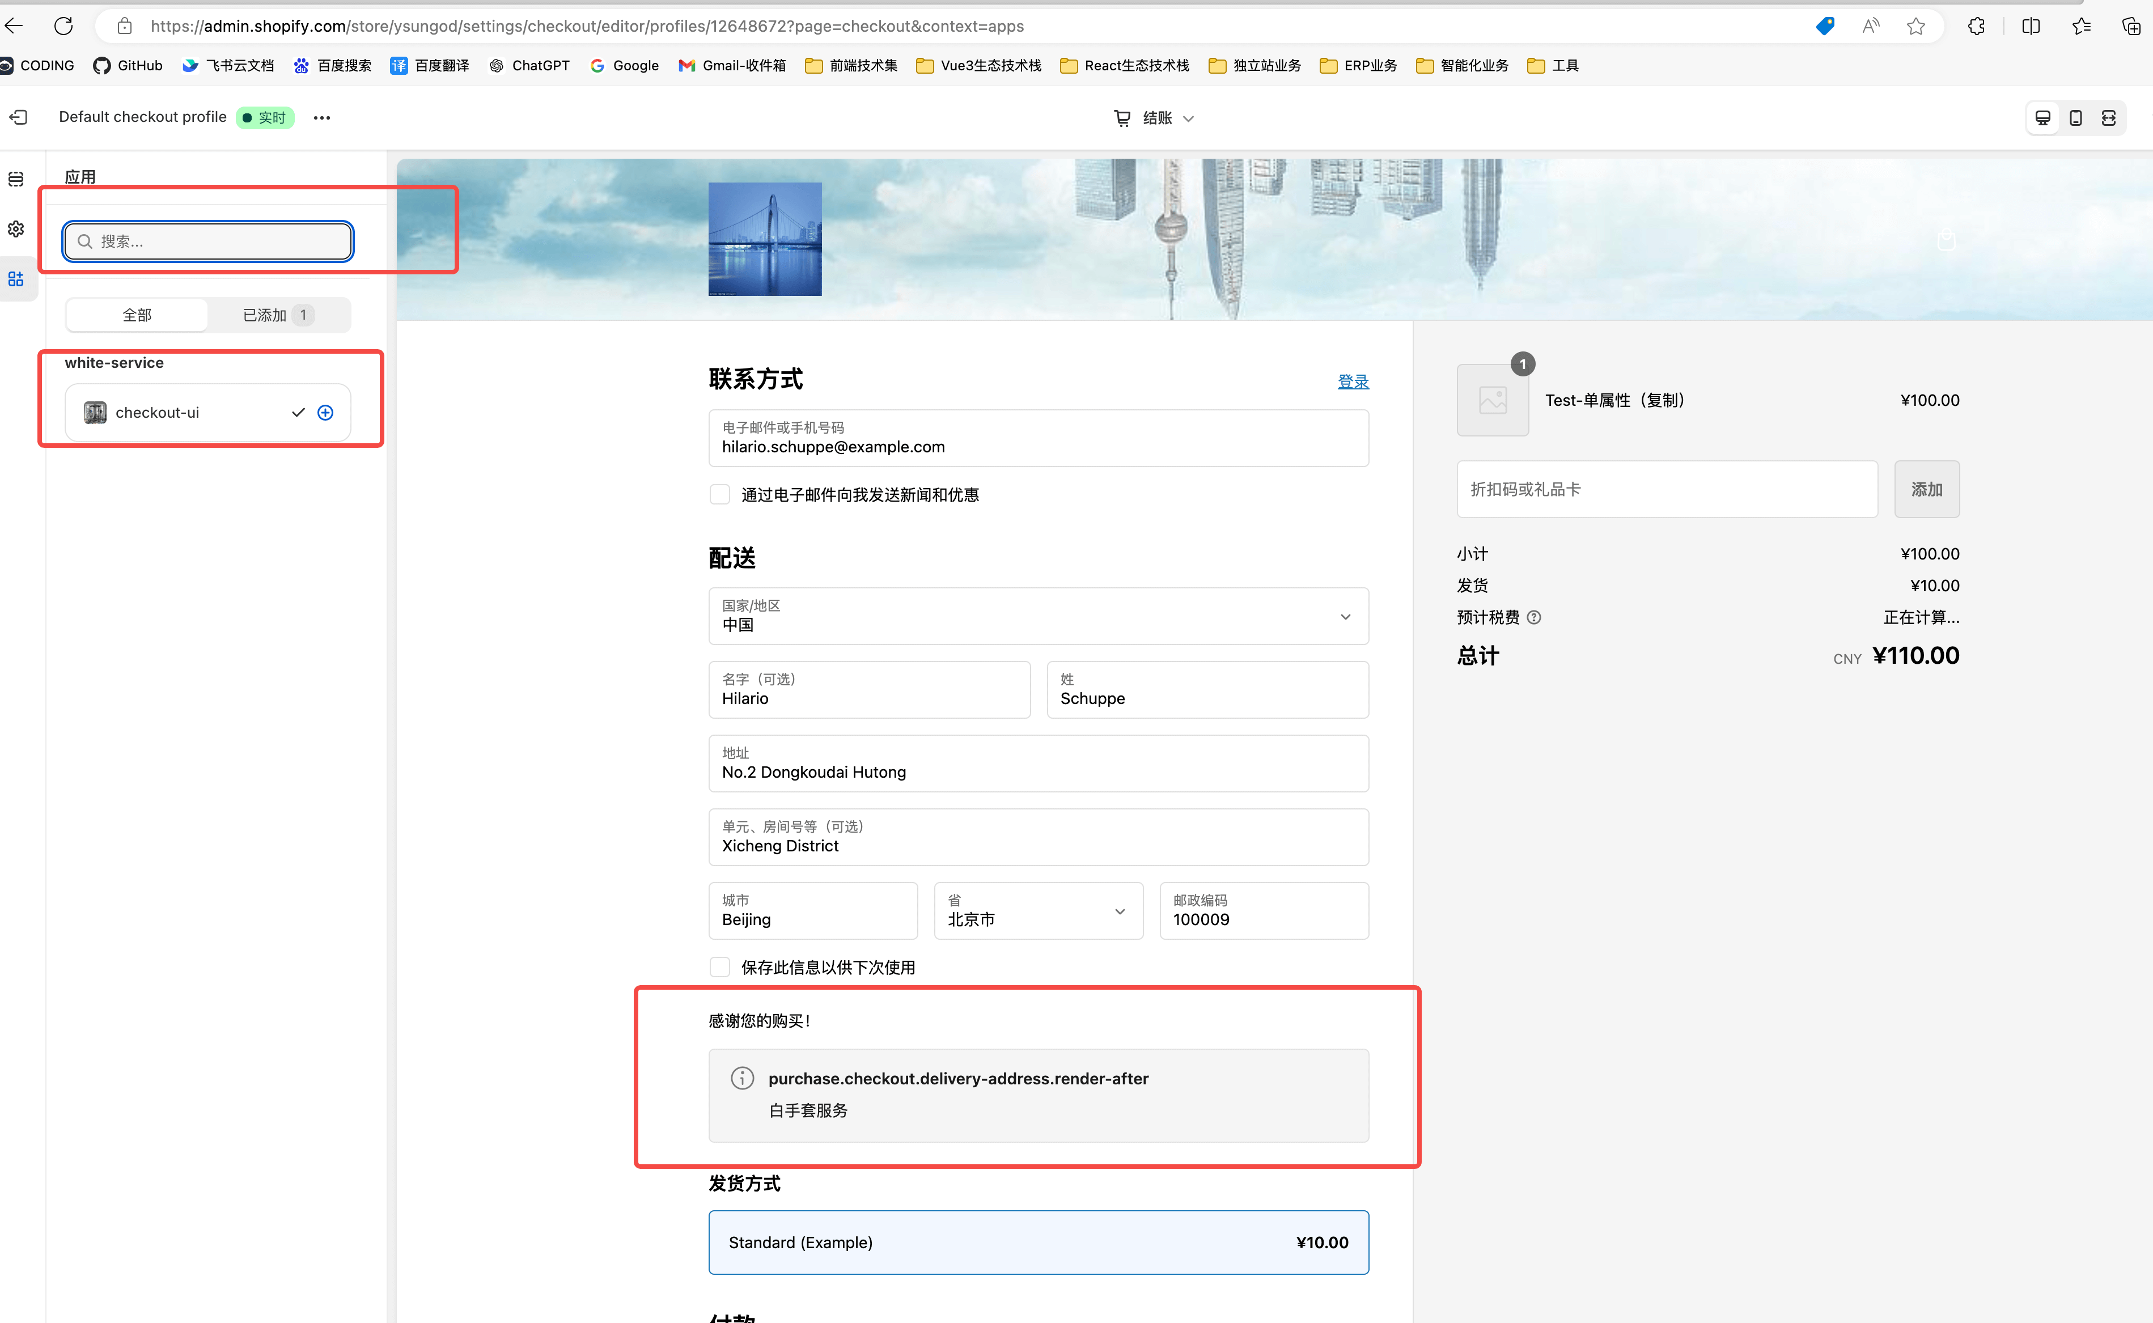
Task: Check save this information for next time
Action: tap(720, 967)
